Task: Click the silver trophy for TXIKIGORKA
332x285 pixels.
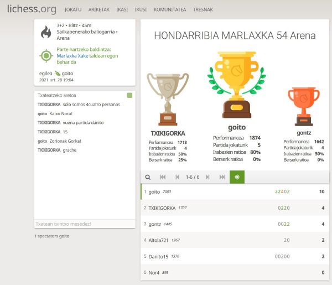Action: point(167,100)
